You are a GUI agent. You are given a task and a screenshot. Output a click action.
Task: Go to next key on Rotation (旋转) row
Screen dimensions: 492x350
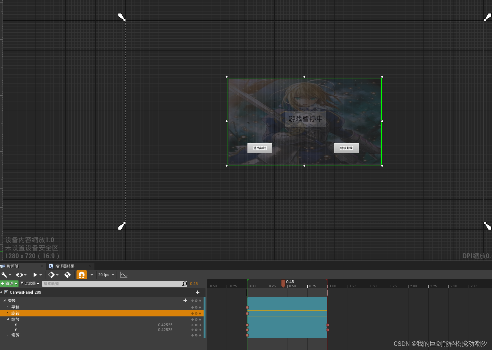click(x=200, y=314)
